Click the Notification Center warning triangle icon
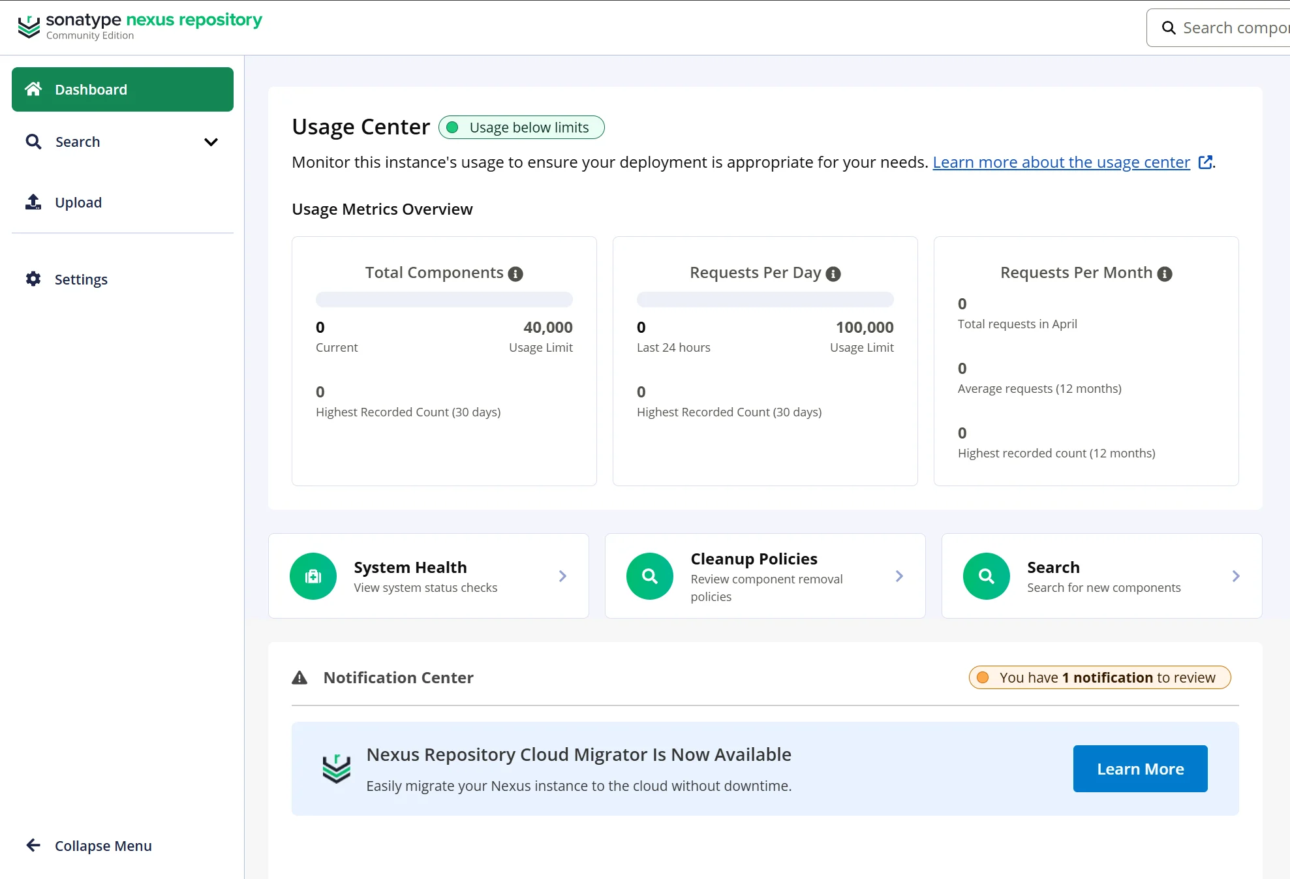This screenshot has width=1290, height=879. pos(299,678)
